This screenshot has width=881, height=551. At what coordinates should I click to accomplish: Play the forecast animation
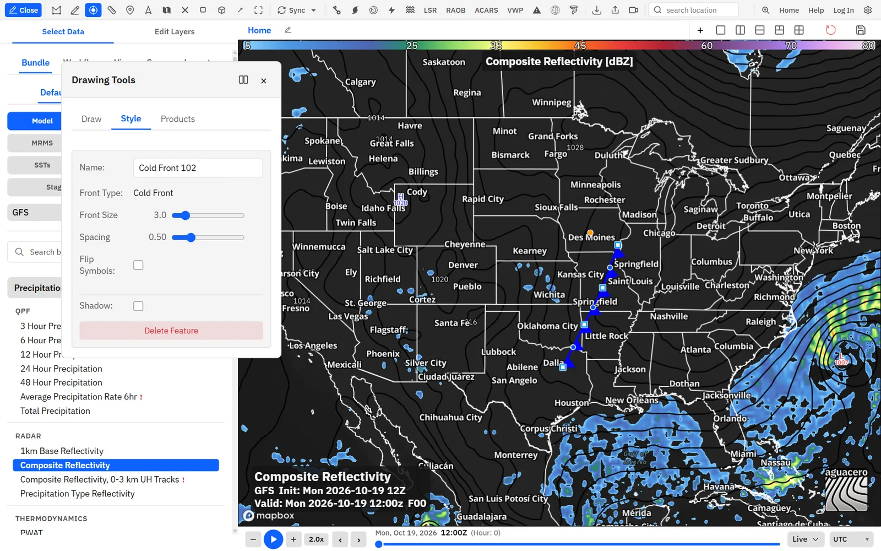click(x=273, y=539)
